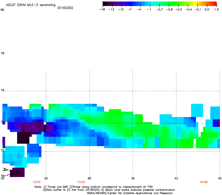The width and height of the screenshot is (222, 195).
Task: Click the longitude axis label "39"
Action: click(x=133, y=178)
